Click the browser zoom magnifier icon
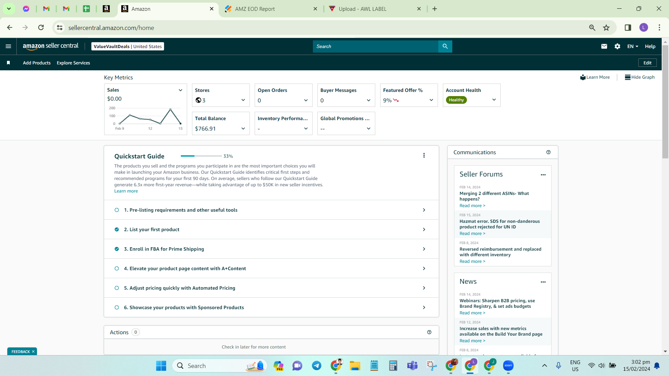 pos(592,28)
